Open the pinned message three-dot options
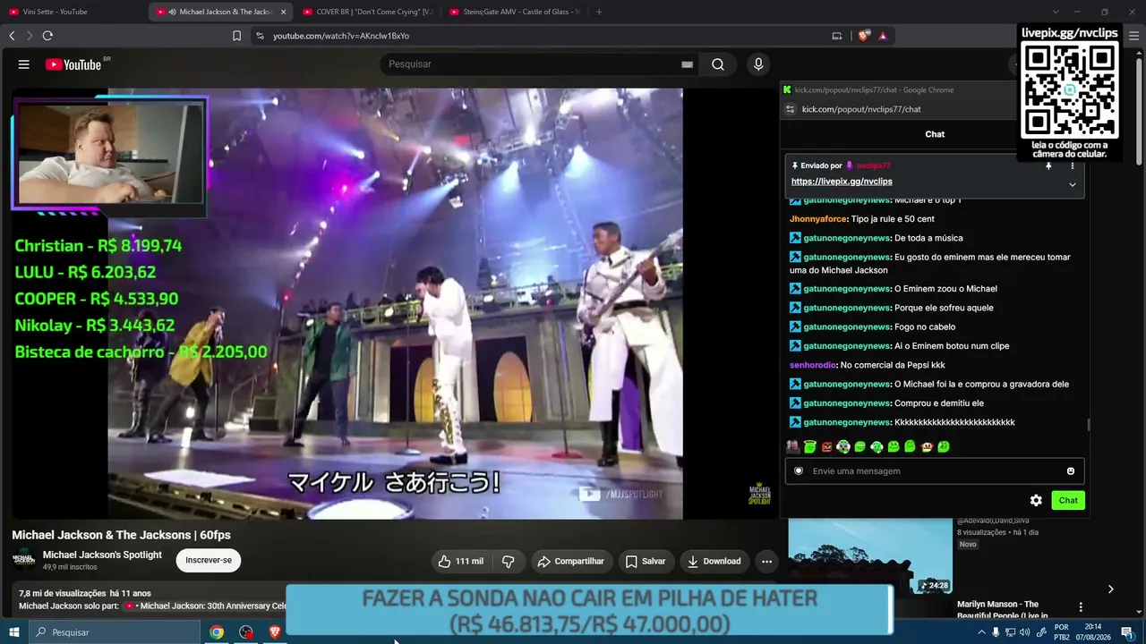 pyautogui.click(x=1073, y=166)
